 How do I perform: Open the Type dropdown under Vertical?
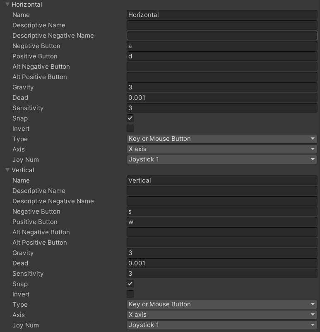222,304
